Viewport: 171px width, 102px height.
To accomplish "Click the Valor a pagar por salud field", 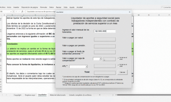I will click(x=105, y=39).
